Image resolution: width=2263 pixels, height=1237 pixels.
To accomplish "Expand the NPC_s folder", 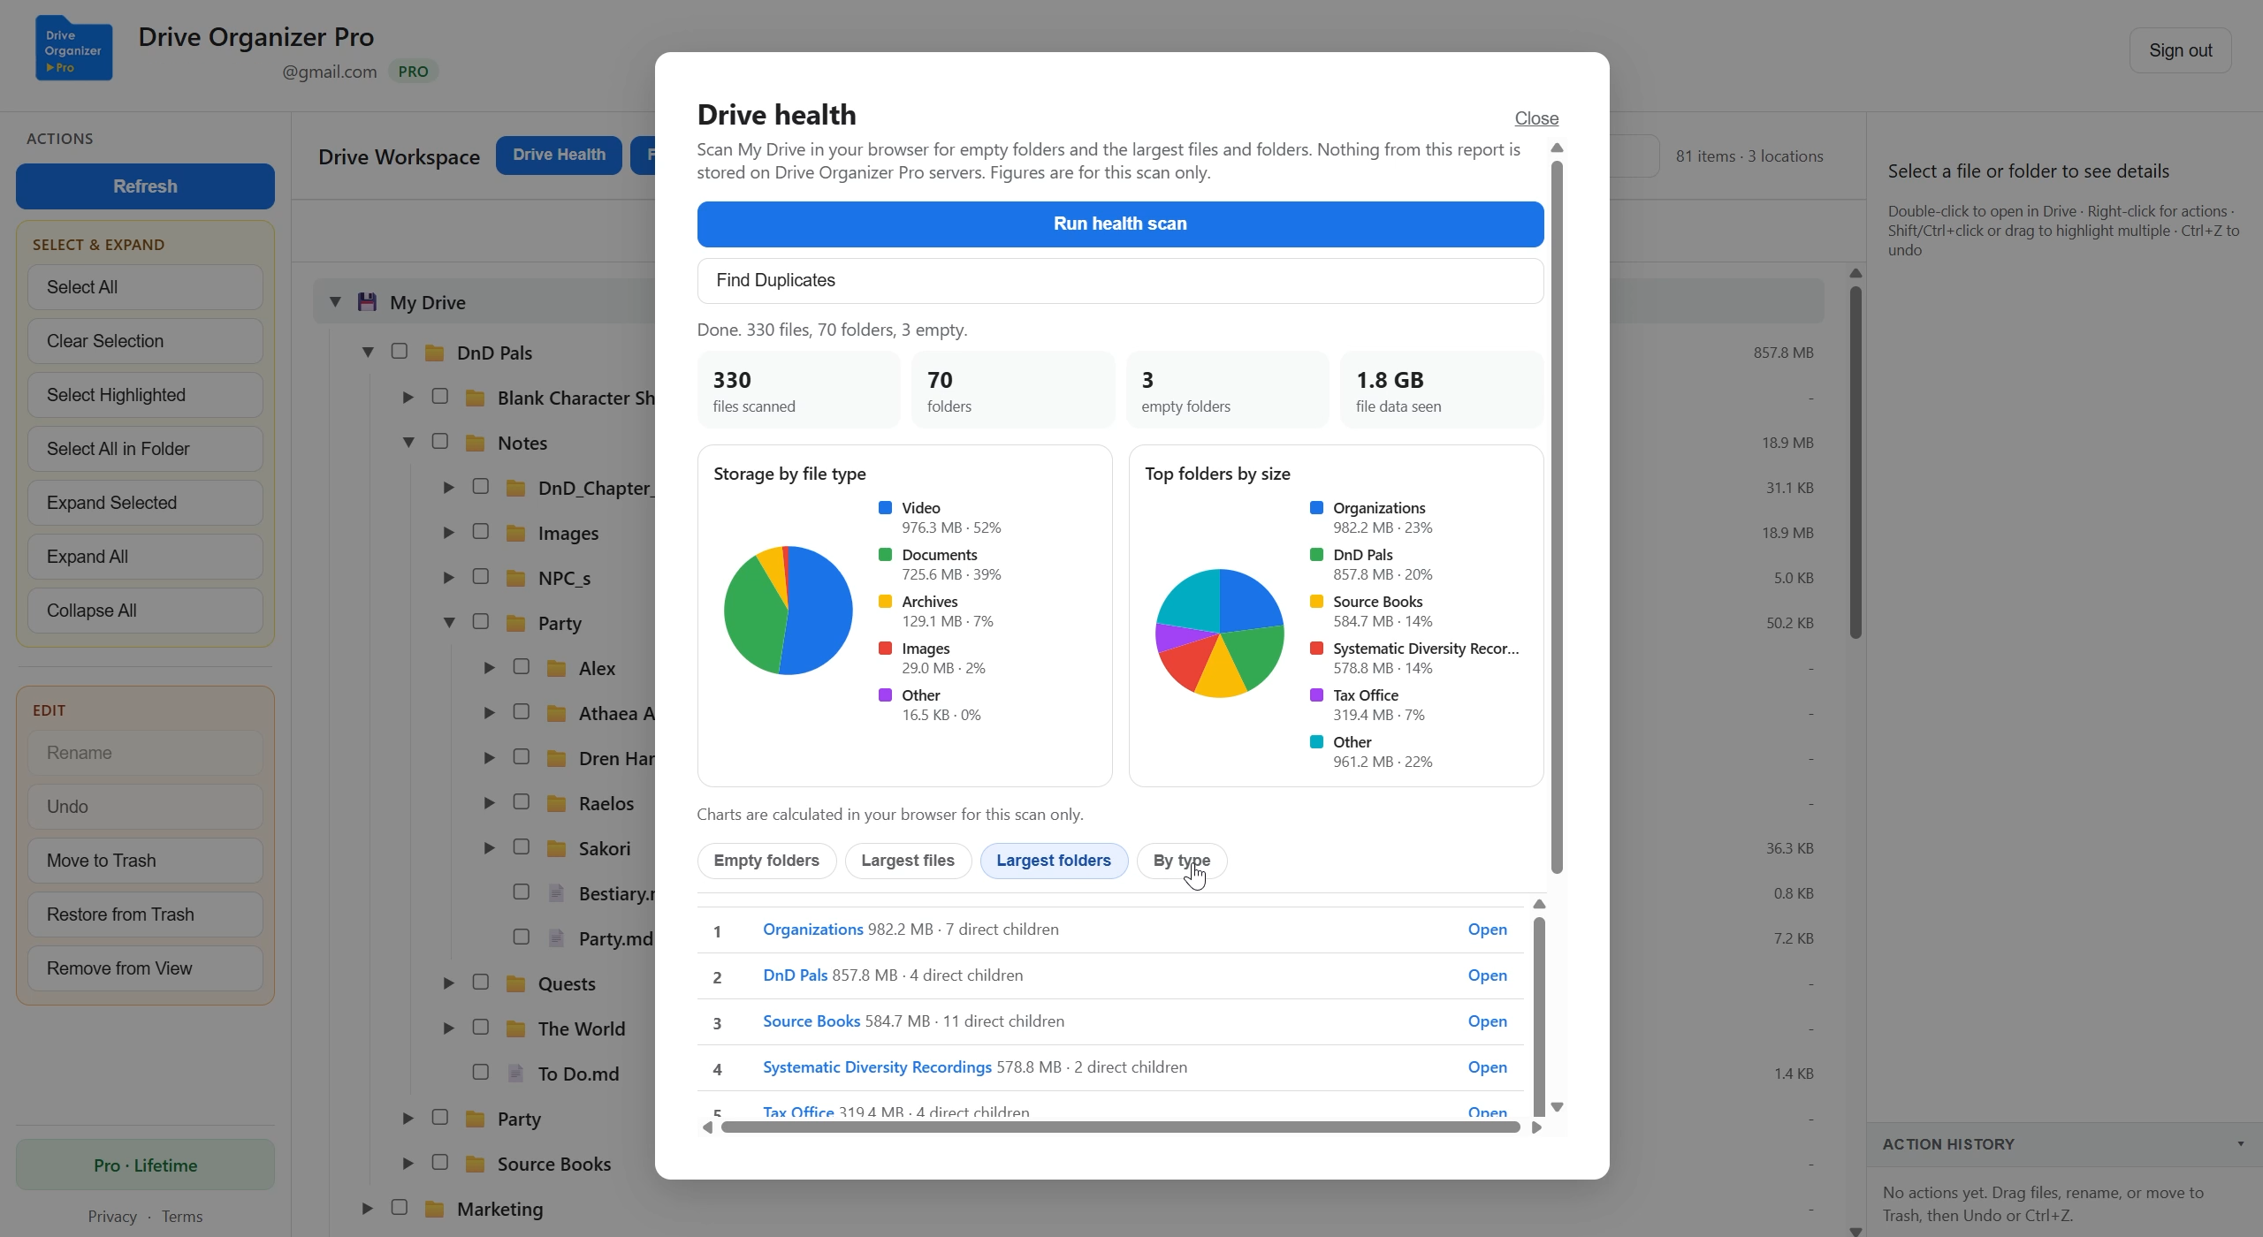I will [x=449, y=578].
